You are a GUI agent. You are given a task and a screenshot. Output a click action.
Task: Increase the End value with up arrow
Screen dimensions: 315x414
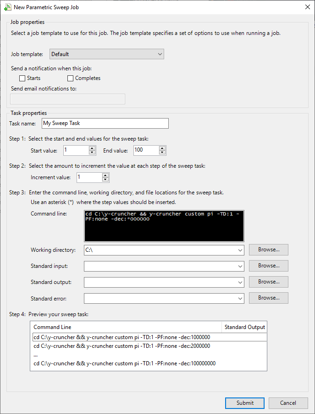tap(162, 148)
